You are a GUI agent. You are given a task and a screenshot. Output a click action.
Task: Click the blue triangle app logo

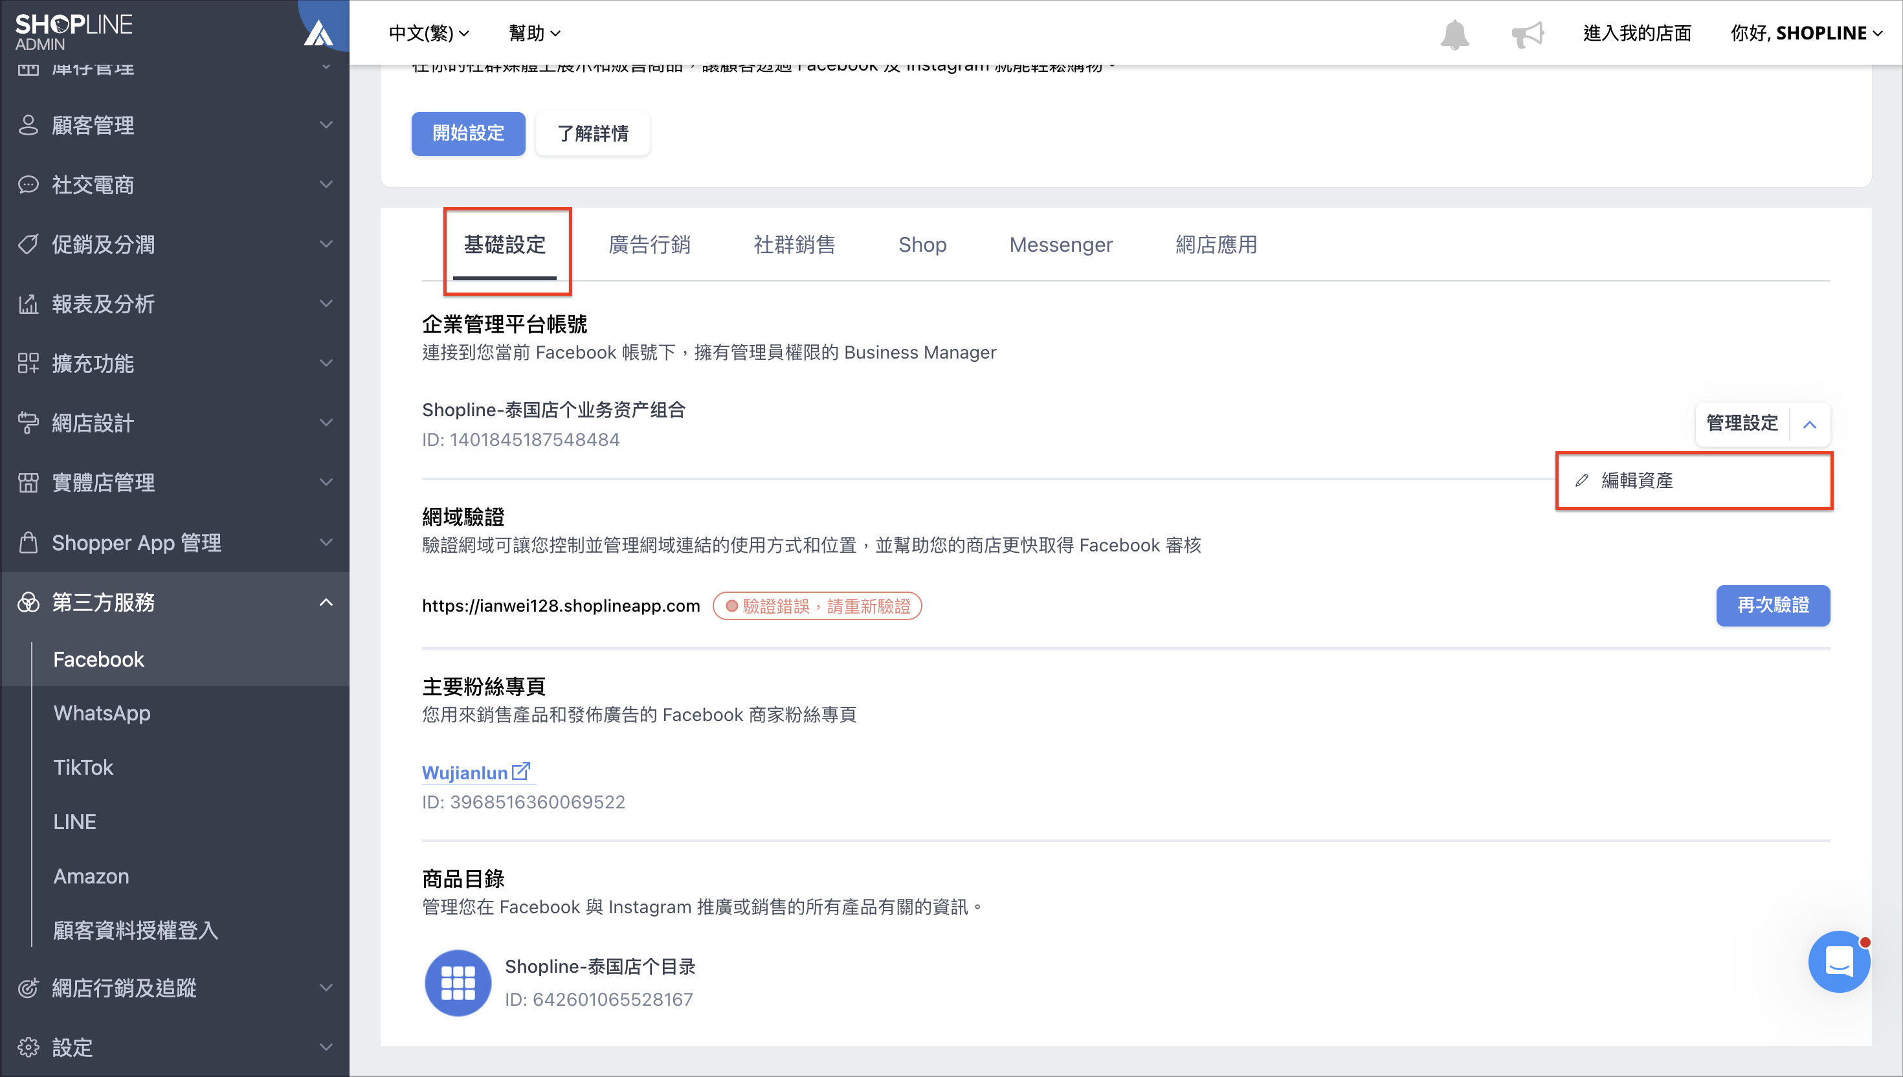(x=318, y=33)
